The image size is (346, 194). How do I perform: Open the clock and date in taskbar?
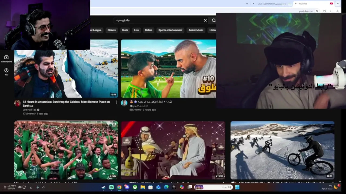[11, 187]
